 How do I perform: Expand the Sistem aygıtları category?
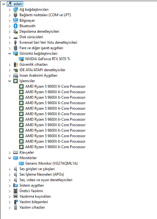pyautogui.click(x=10, y=186)
